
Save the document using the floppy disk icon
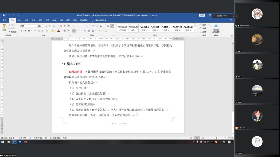[x=4, y=15]
